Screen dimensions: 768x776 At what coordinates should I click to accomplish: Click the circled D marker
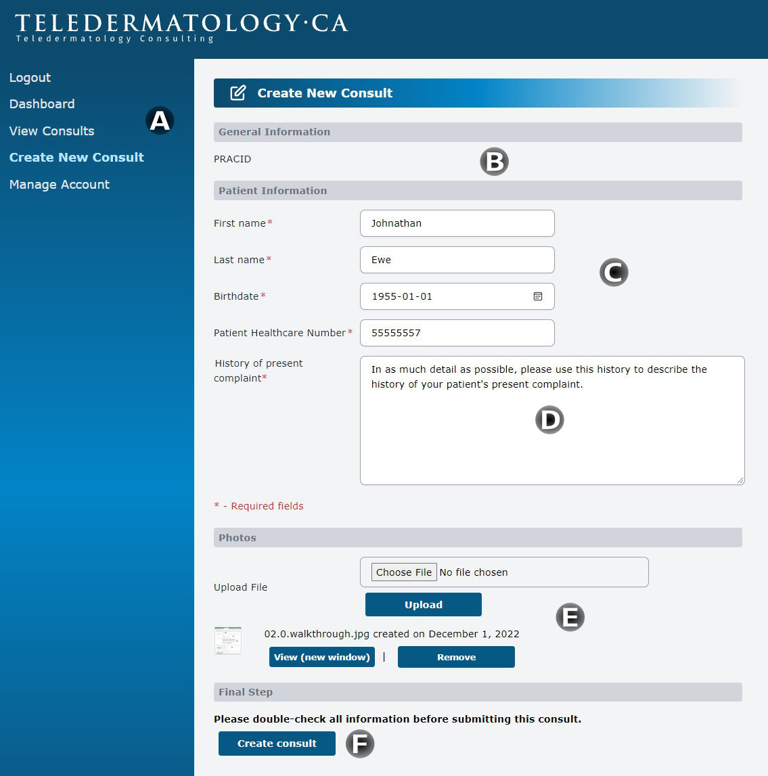point(549,420)
